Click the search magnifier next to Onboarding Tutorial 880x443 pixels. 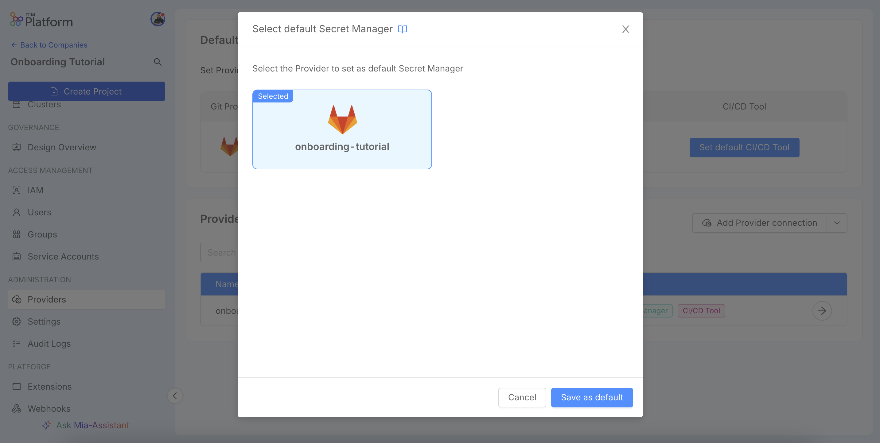158,62
